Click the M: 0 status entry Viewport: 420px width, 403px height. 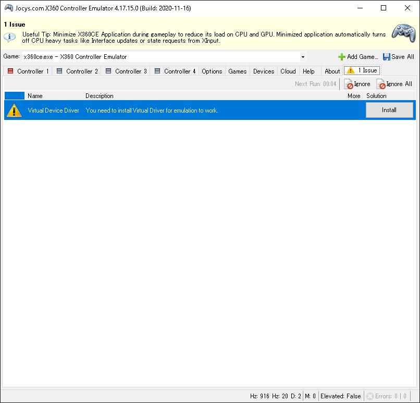click(x=310, y=396)
